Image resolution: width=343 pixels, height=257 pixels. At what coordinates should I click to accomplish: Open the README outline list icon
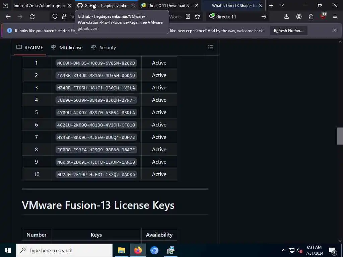pyautogui.click(x=211, y=48)
